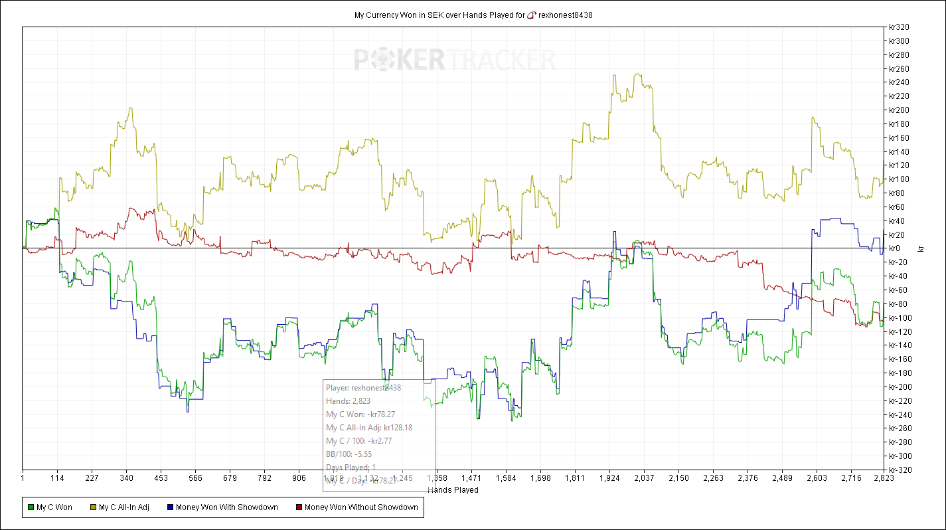This screenshot has height=530, width=946.
Task: Select 'Money Won Without Showdown' legend label
Action: click(x=361, y=507)
